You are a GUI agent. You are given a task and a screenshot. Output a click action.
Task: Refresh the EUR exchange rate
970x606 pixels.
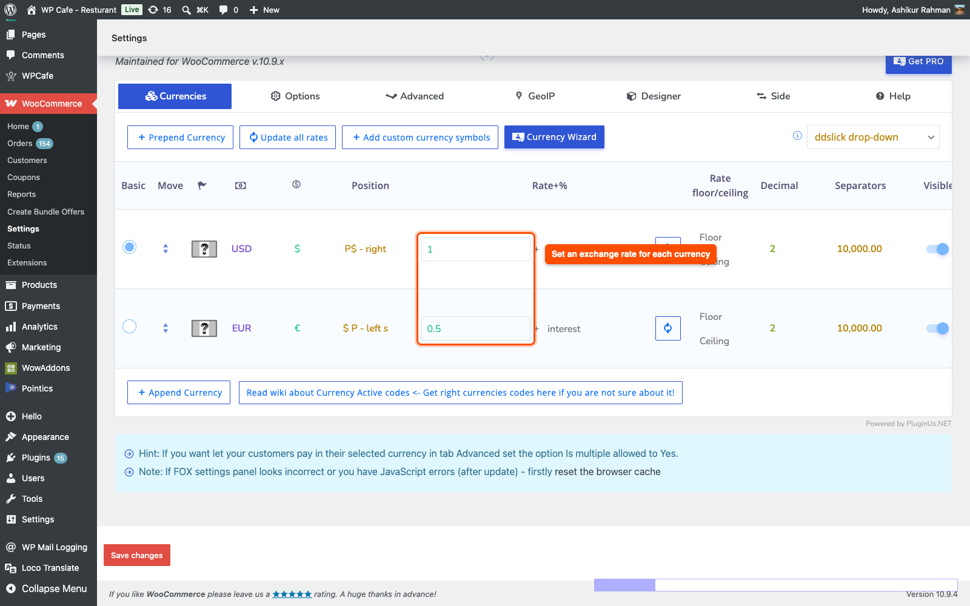tap(667, 328)
